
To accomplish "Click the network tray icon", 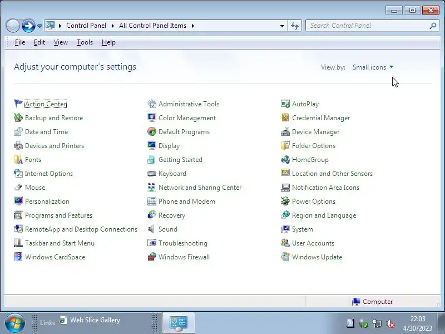I will pyautogui.click(x=377, y=323).
